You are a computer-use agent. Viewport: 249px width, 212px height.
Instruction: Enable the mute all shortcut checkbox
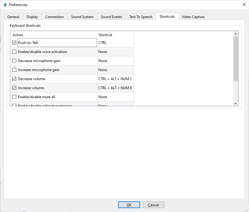pyautogui.click(x=14, y=97)
